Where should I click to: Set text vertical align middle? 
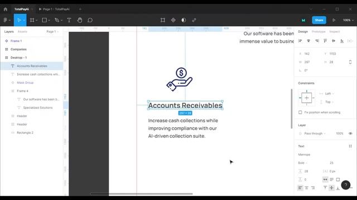tap(331, 188)
